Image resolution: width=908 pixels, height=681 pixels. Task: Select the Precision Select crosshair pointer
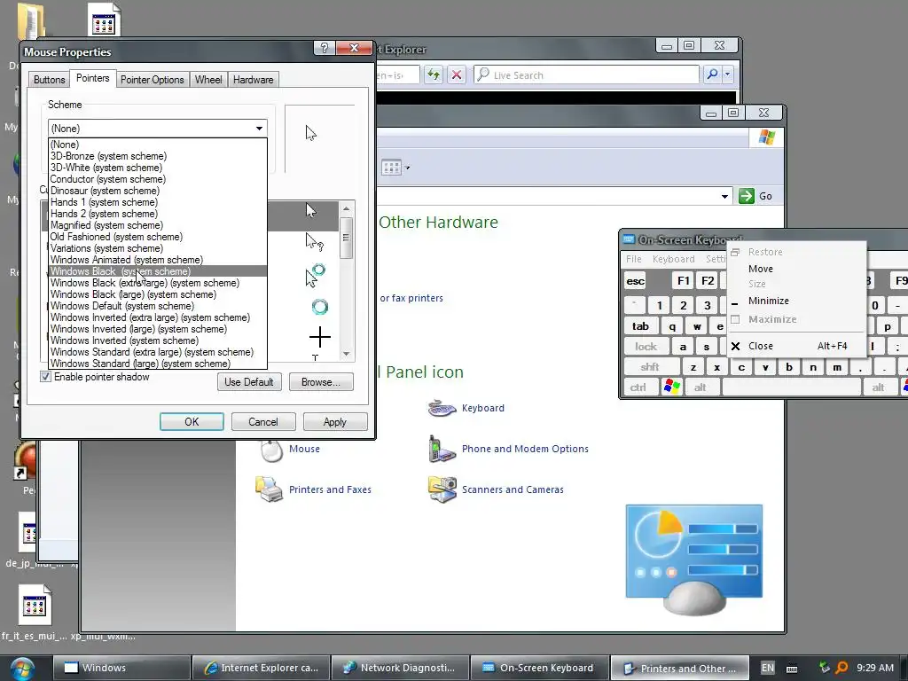319,337
